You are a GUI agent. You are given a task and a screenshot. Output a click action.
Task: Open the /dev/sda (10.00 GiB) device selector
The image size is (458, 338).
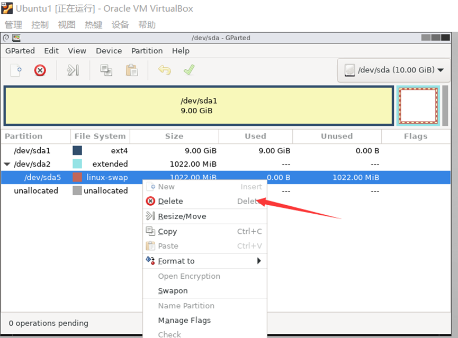[394, 70]
